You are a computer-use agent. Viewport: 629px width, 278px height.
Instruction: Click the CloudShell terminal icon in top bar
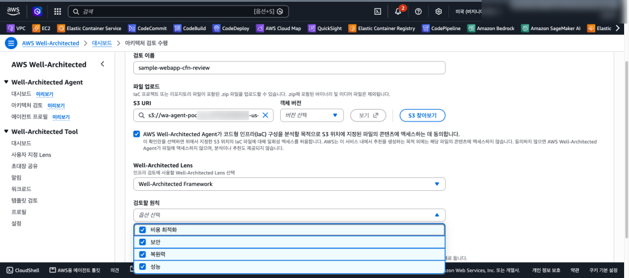[x=378, y=12]
